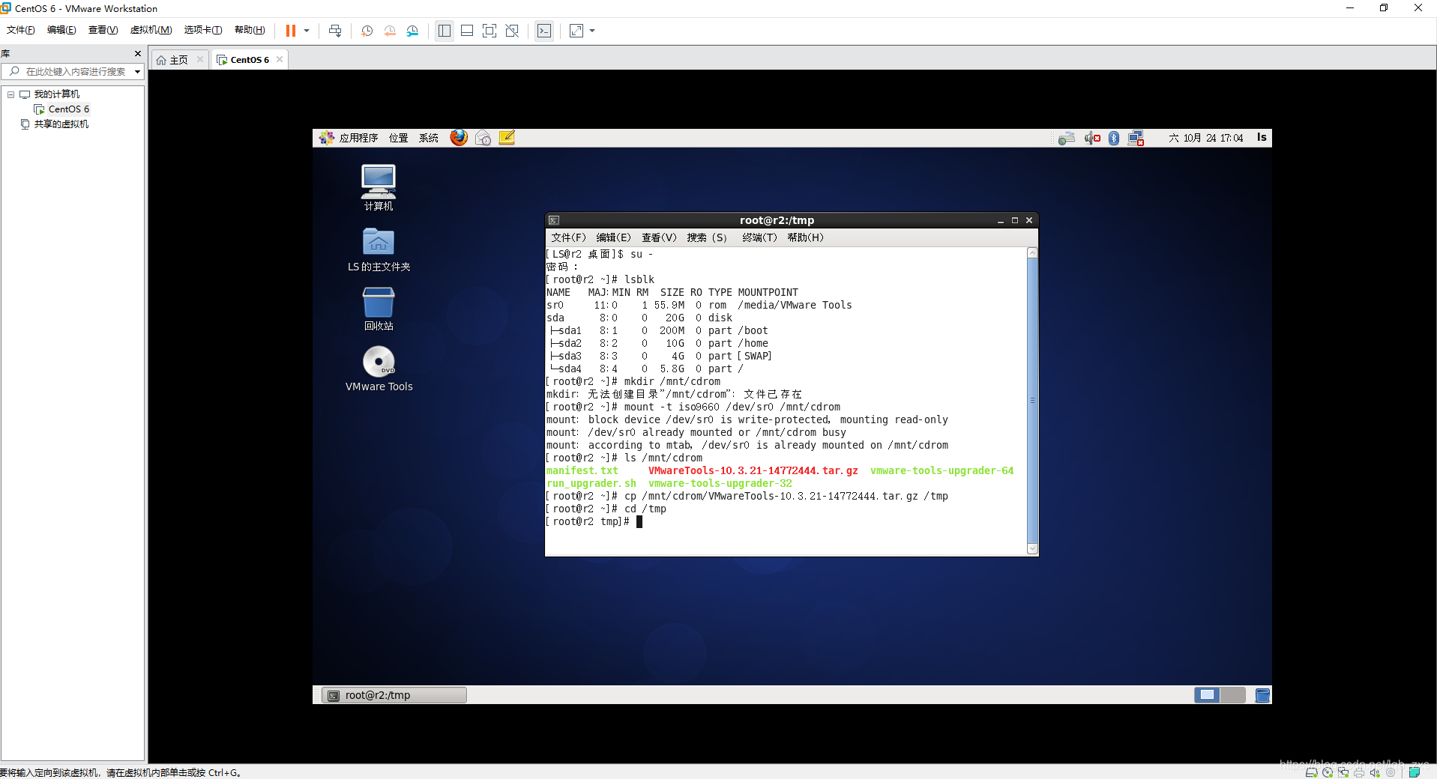Click the stretch guest display icon

coord(576,31)
